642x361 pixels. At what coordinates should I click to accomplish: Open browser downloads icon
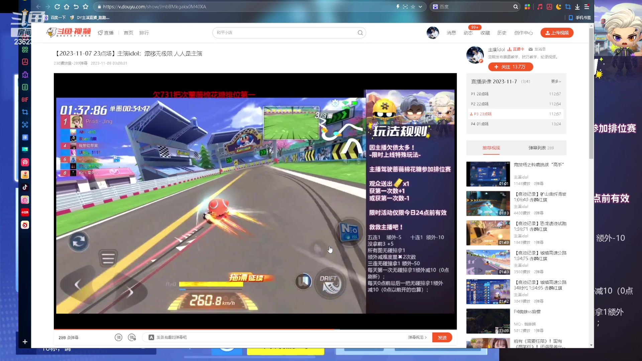pyautogui.click(x=577, y=7)
